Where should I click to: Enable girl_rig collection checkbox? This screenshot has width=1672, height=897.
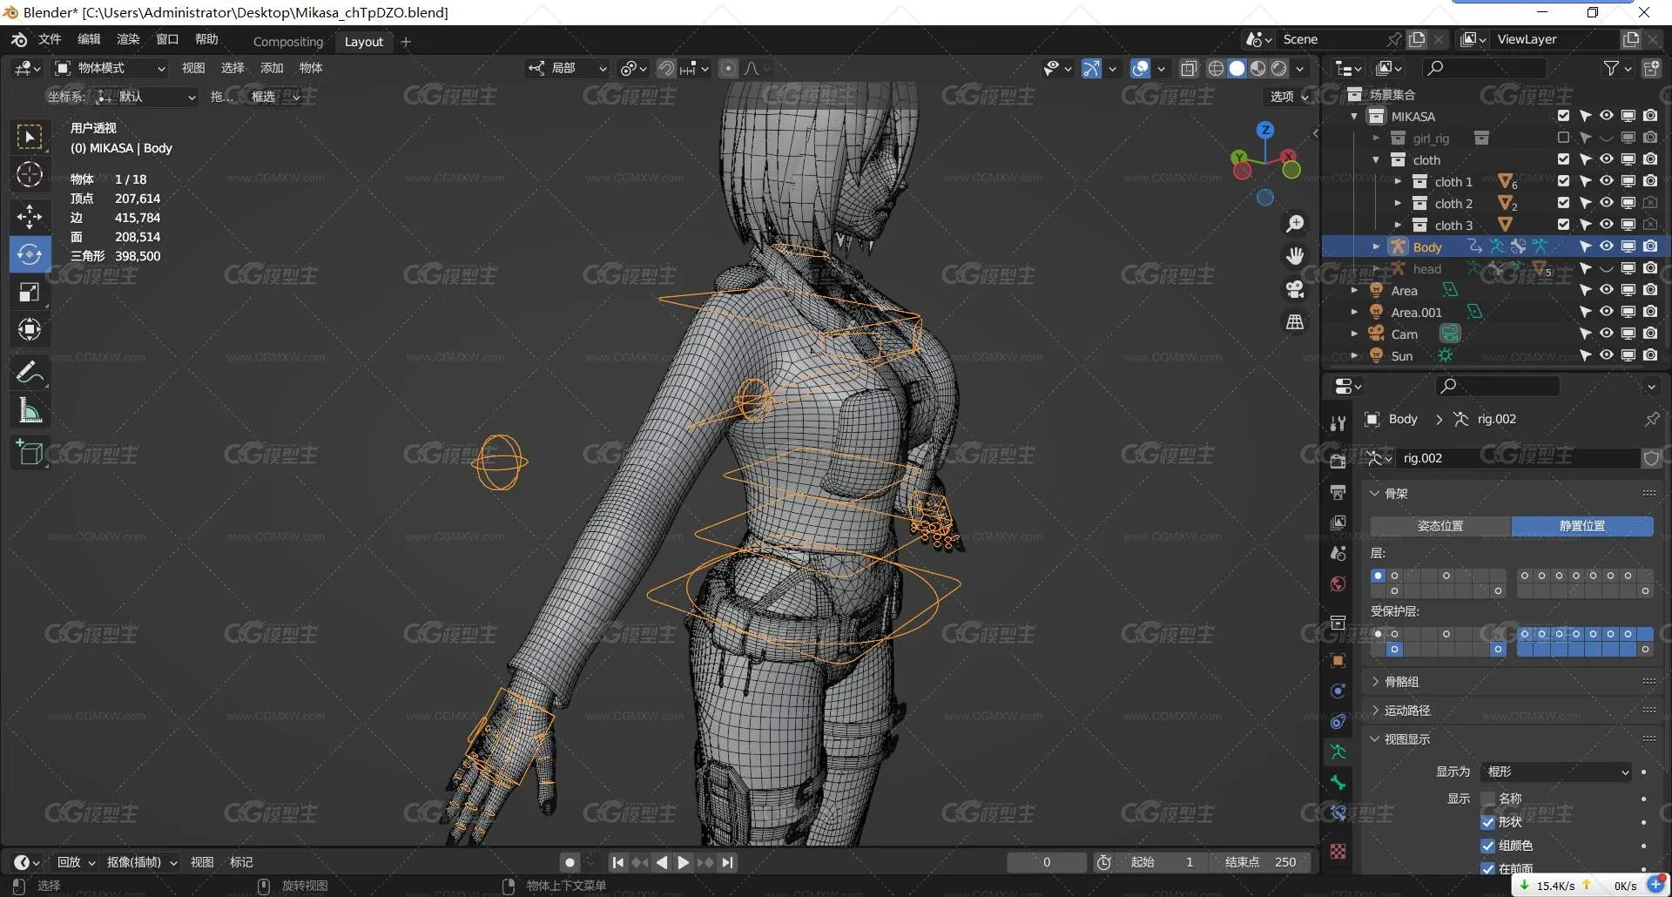click(1563, 138)
